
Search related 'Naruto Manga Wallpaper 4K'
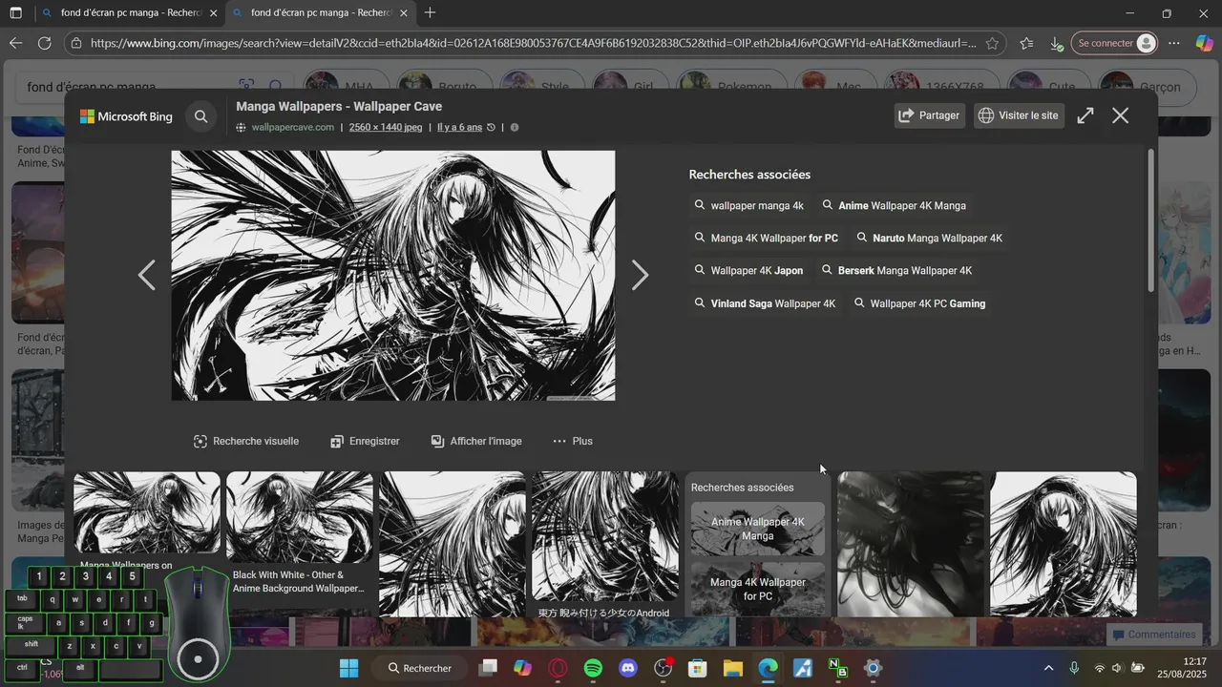(930, 238)
